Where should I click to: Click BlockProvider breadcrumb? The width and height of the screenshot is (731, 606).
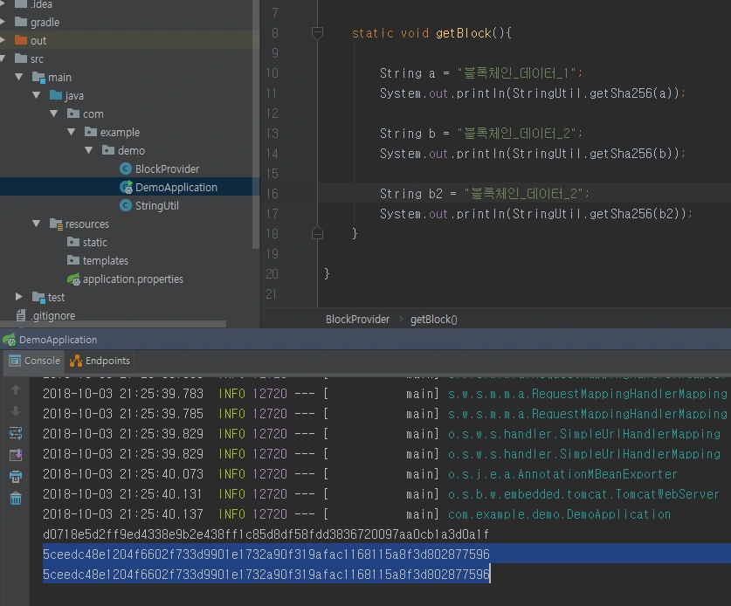pos(357,320)
